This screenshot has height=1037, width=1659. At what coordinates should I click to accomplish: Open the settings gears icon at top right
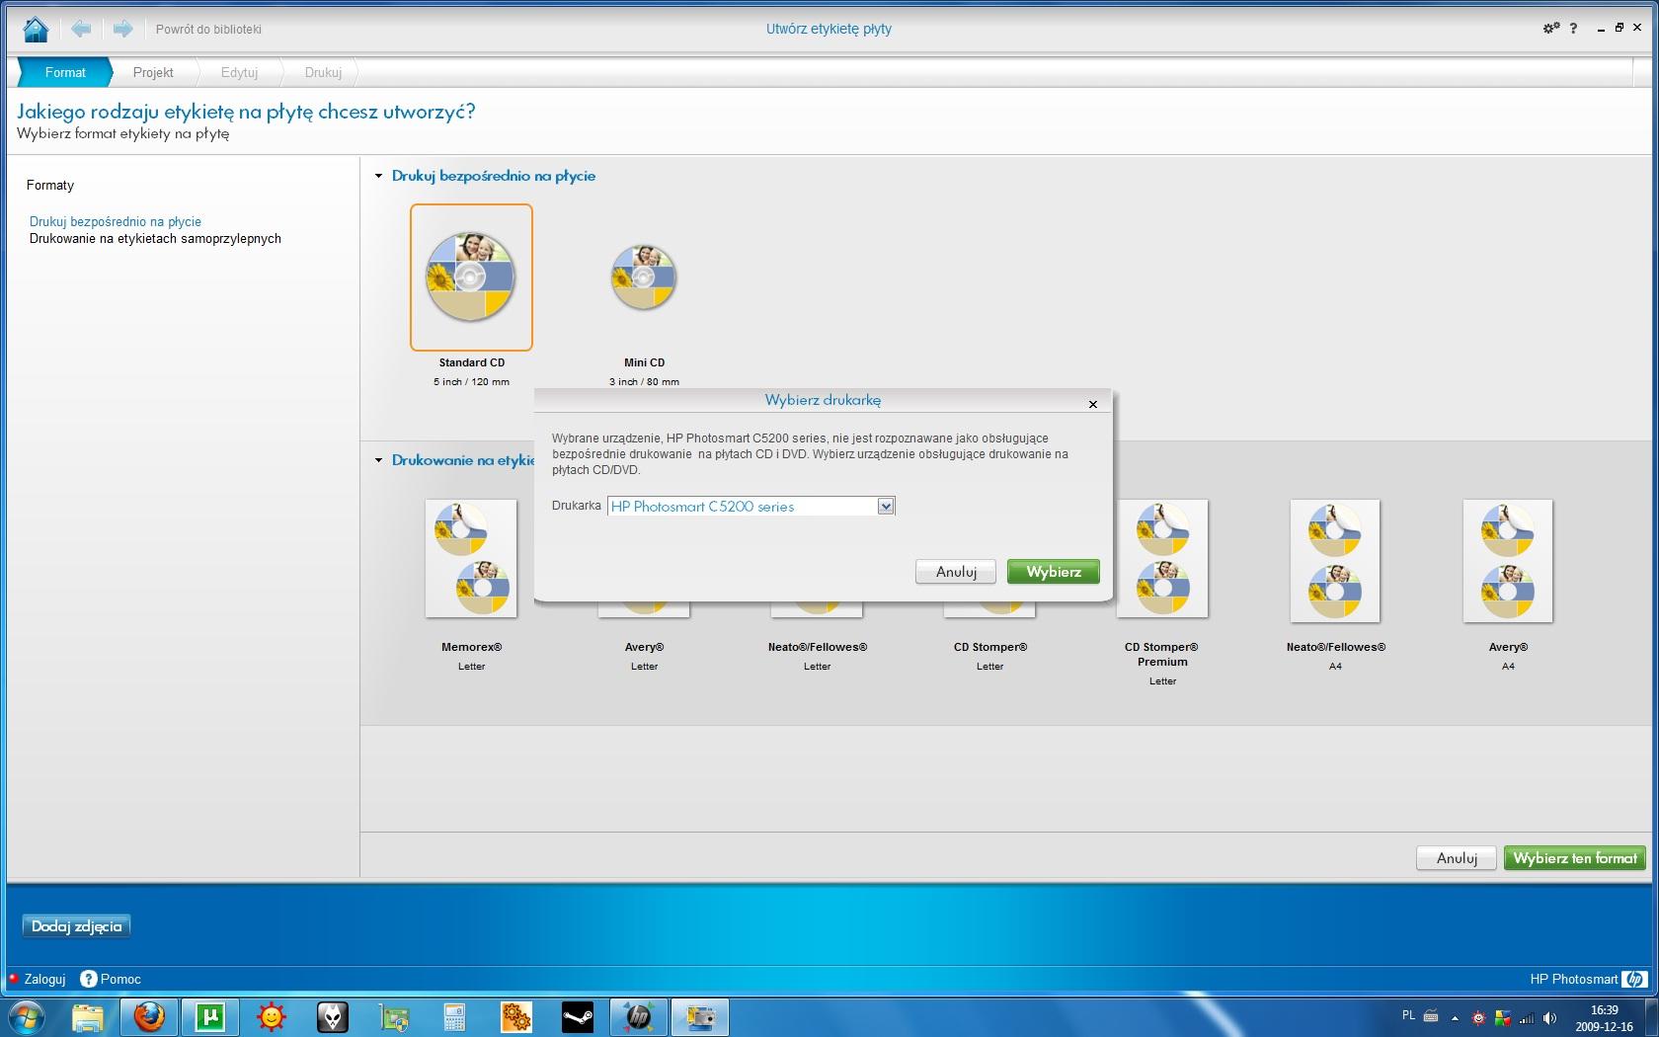(x=1551, y=29)
